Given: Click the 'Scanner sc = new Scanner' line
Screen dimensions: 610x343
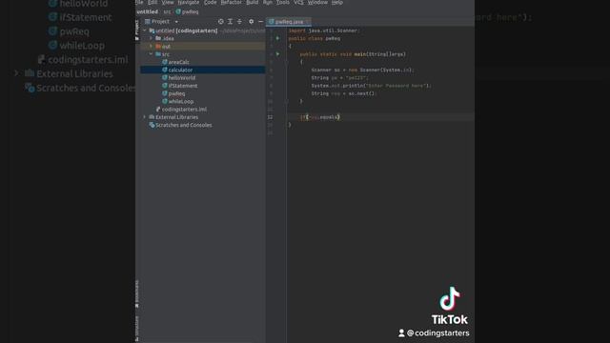Looking at the screenshot, I should (x=362, y=70).
